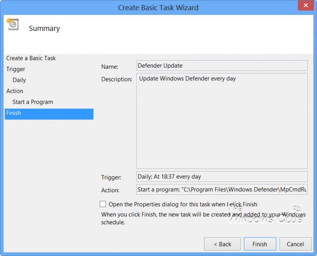
Task: Select Create a Basic Task step
Action: pos(31,58)
